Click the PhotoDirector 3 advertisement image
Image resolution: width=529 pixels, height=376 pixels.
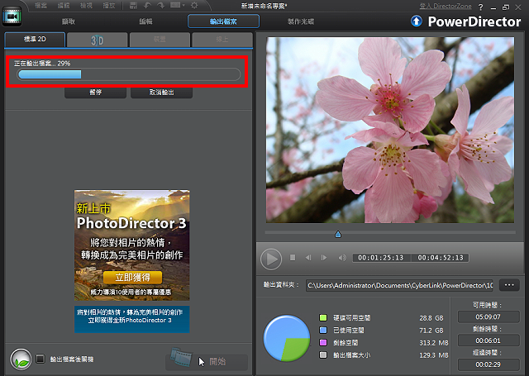pyautogui.click(x=132, y=245)
